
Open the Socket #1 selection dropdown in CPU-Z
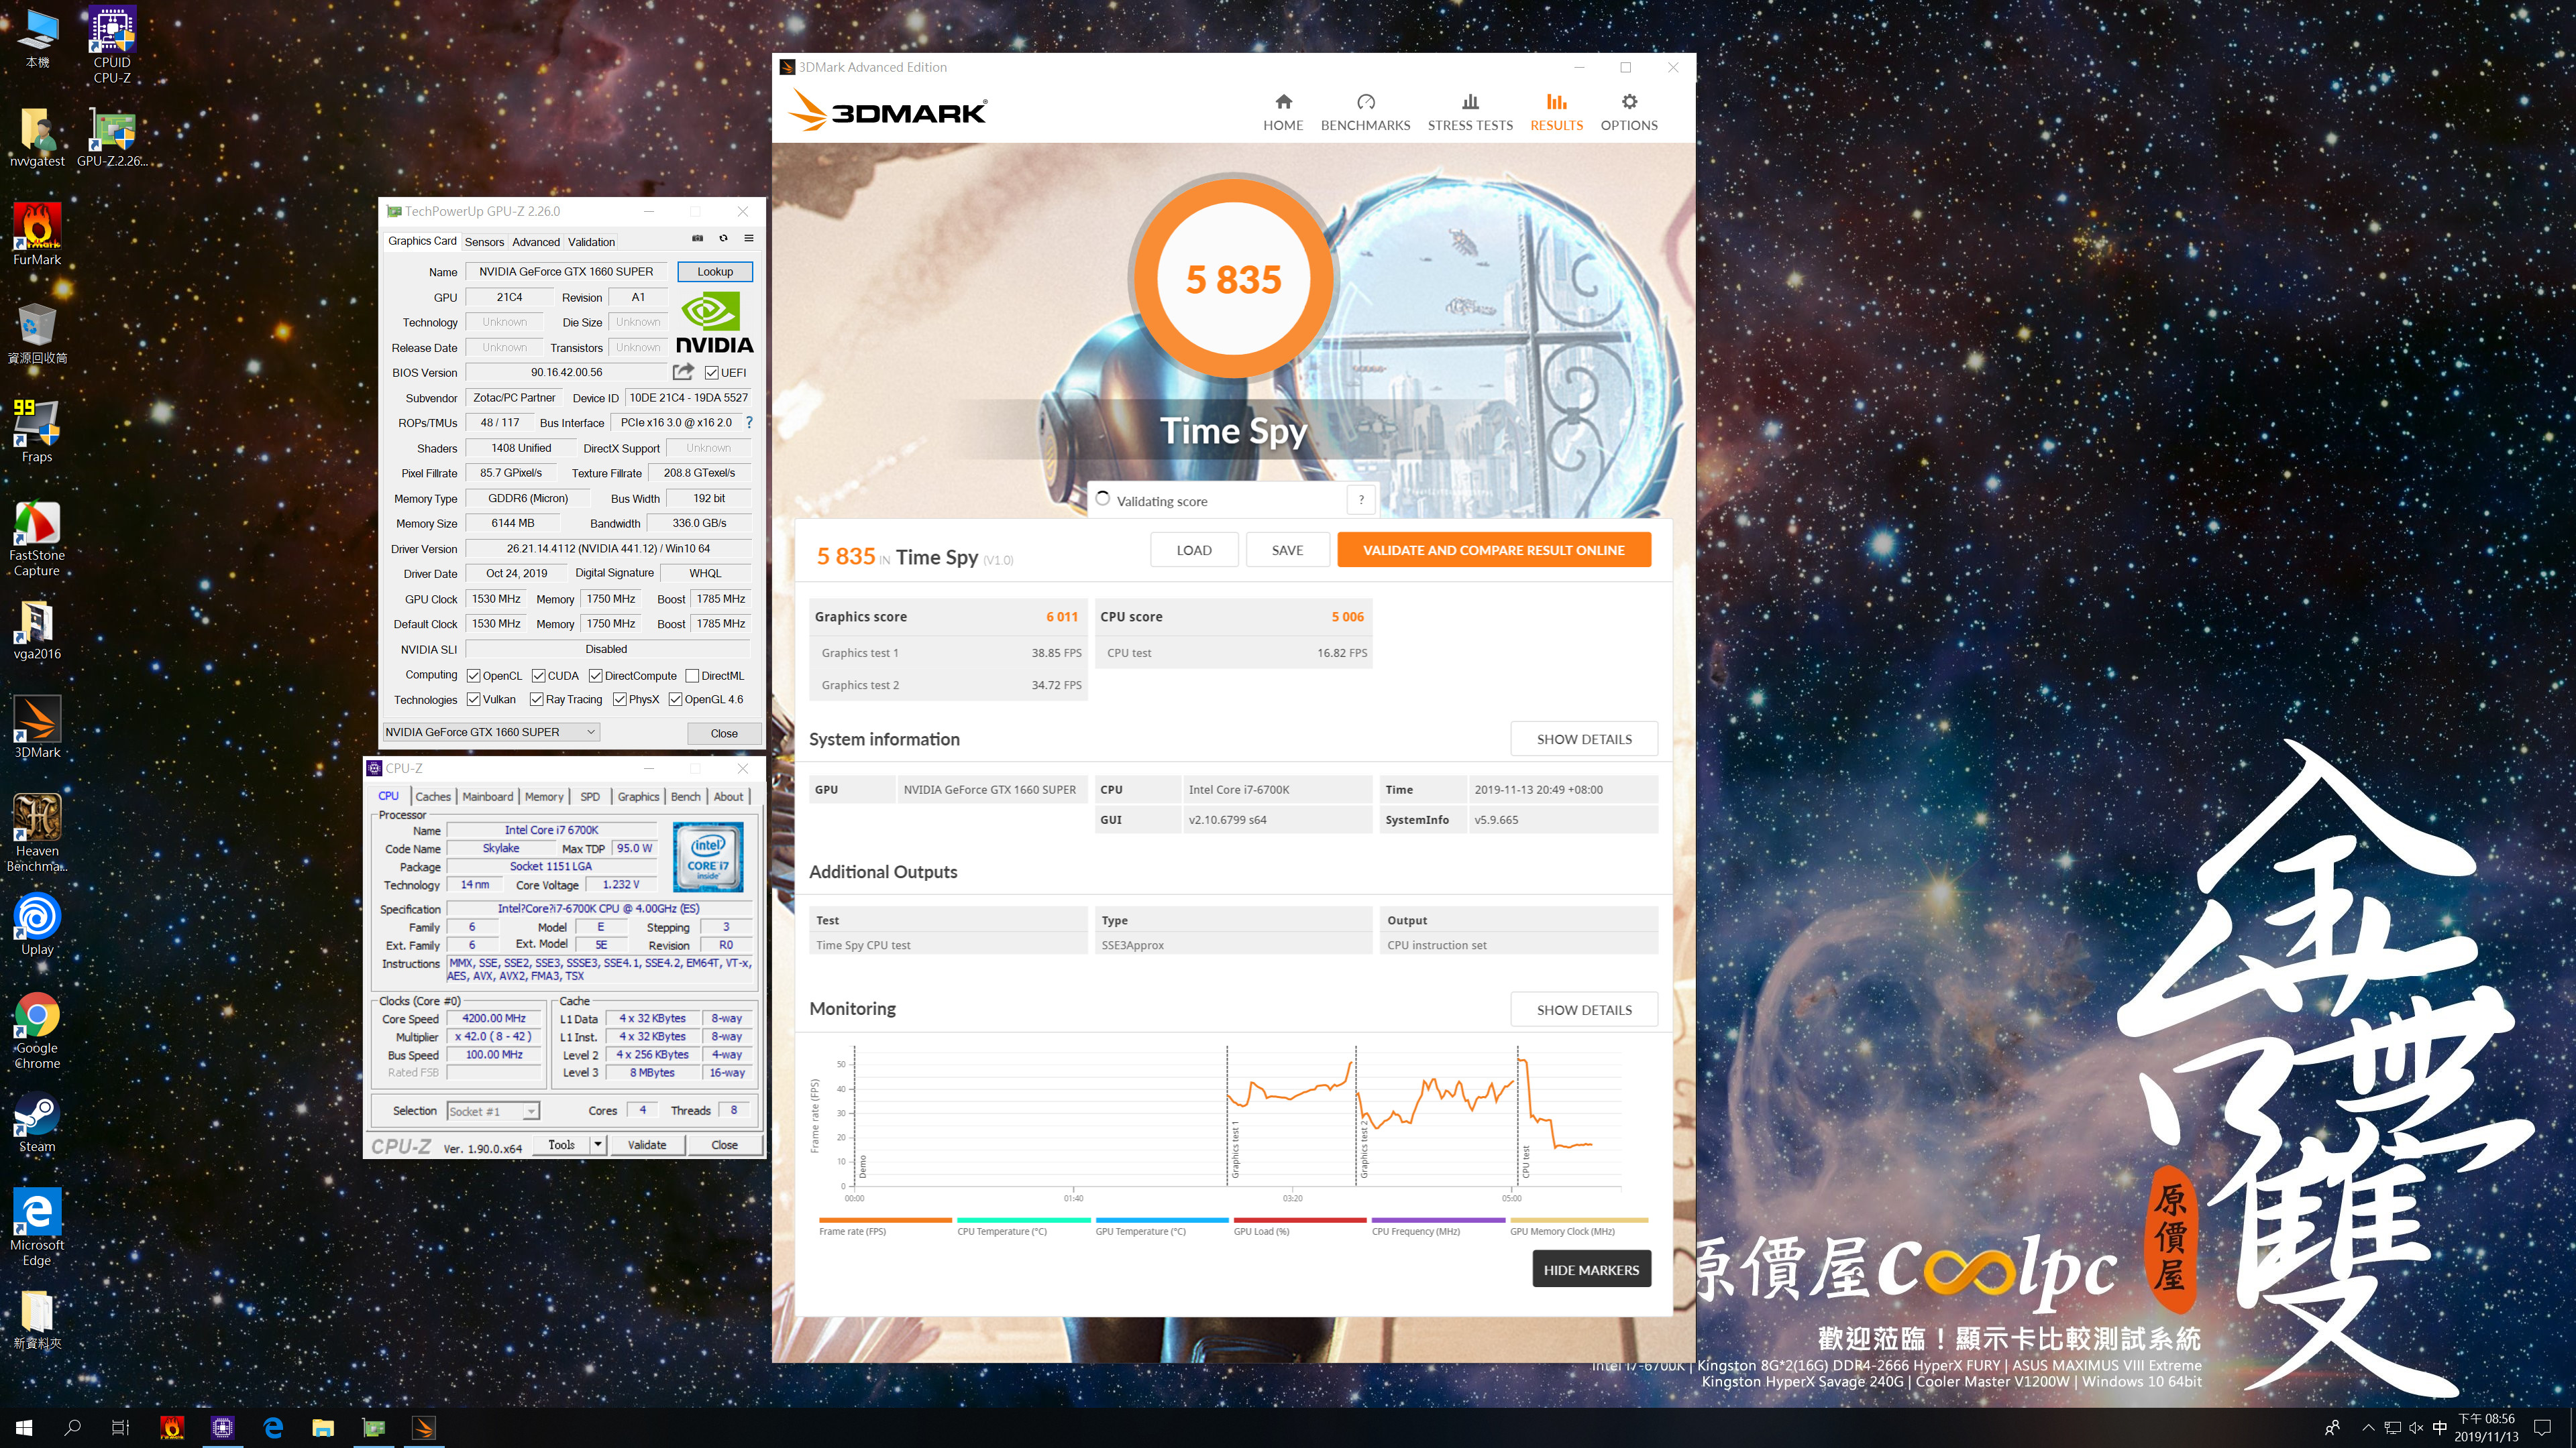pyautogui.click(x=493, y=1111)
